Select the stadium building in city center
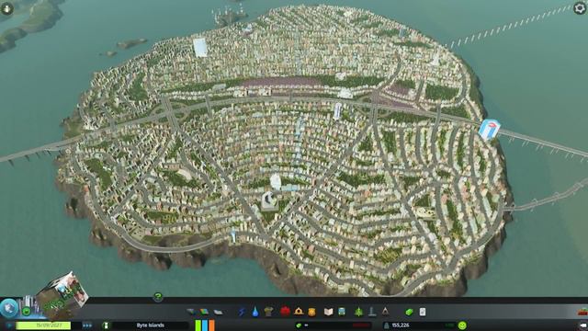Viewport: 588px width, 331px height. click(269, 200)
